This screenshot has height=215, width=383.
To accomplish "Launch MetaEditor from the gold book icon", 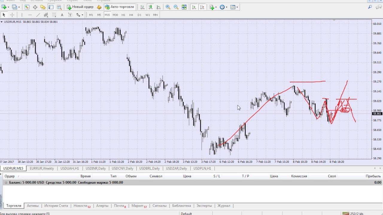I will pos(99,7).
